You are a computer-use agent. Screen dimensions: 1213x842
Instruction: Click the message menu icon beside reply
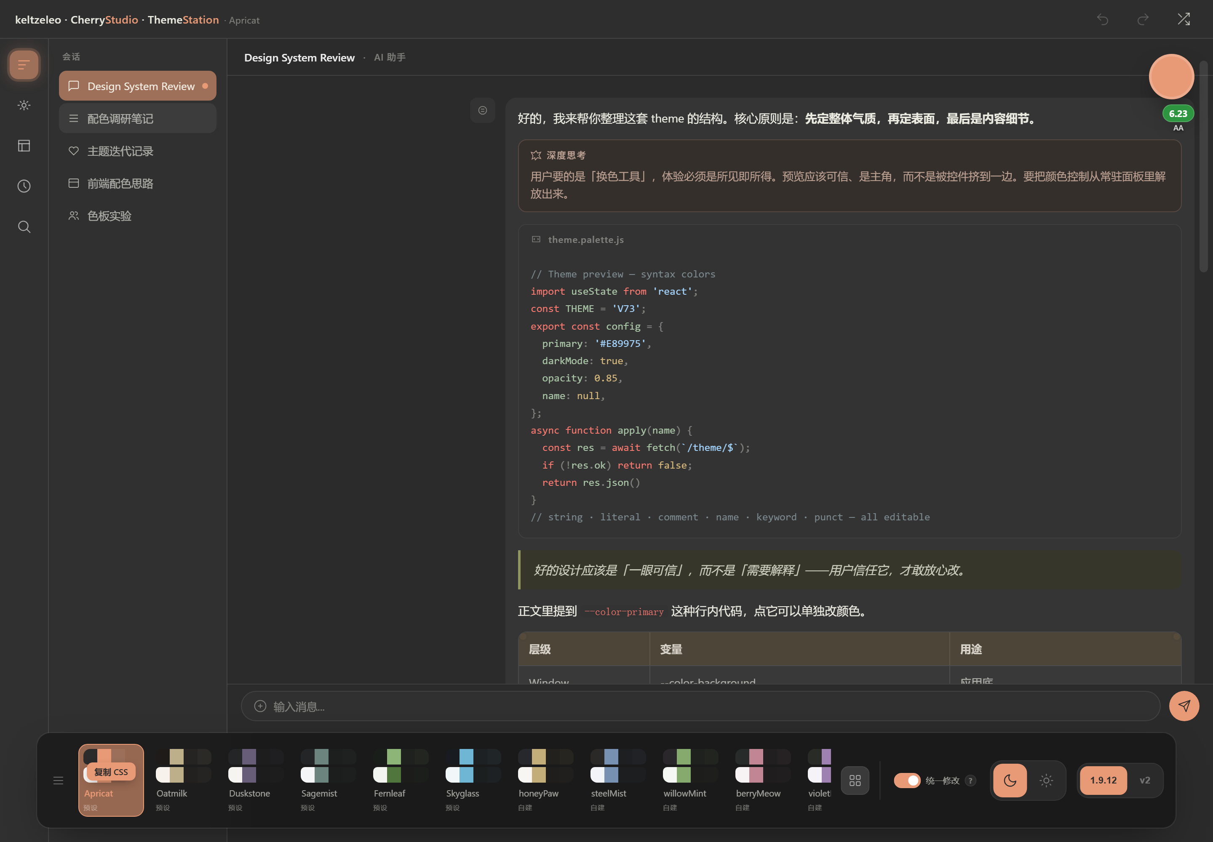pos(482,110)
